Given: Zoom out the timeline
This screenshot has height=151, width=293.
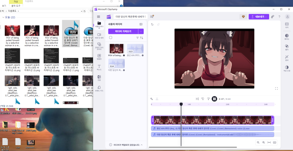Looking at the screenshot, I should 258,143.
